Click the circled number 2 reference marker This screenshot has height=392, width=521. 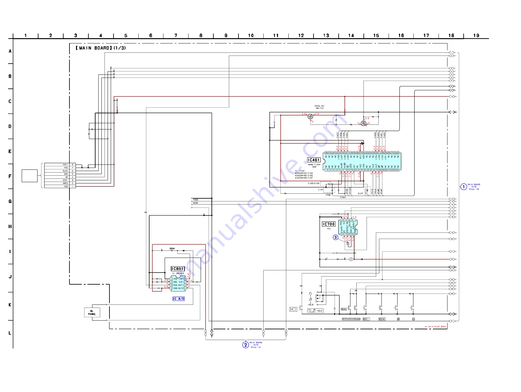246,345
